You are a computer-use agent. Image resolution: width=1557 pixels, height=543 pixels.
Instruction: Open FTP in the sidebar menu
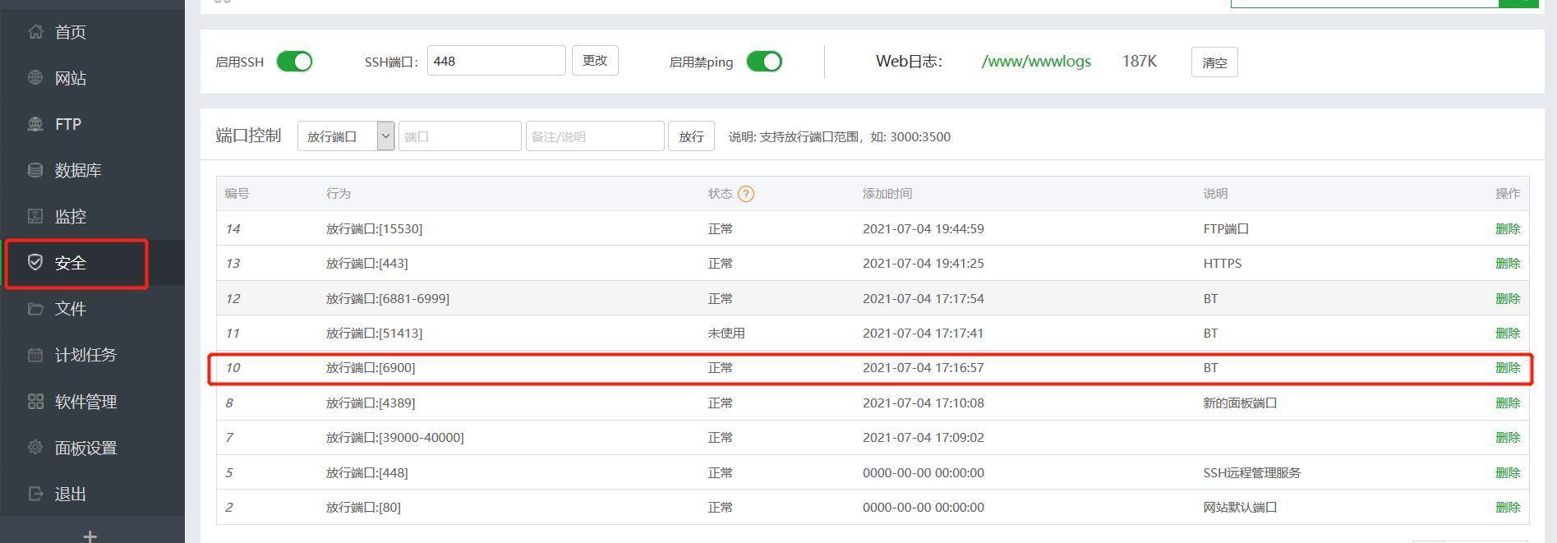point(68,124)
